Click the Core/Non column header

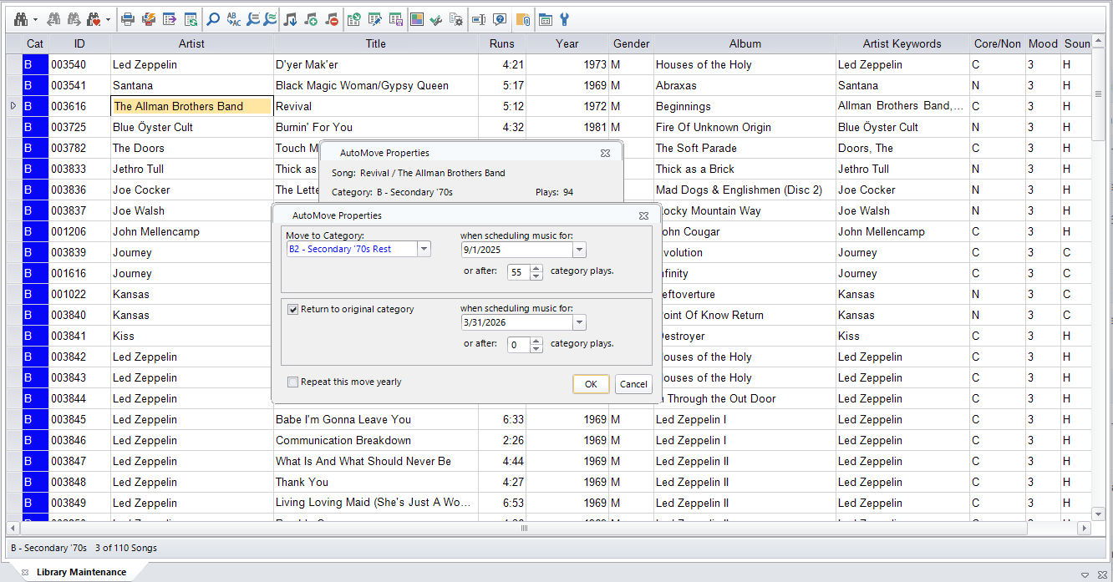point(998,43)
